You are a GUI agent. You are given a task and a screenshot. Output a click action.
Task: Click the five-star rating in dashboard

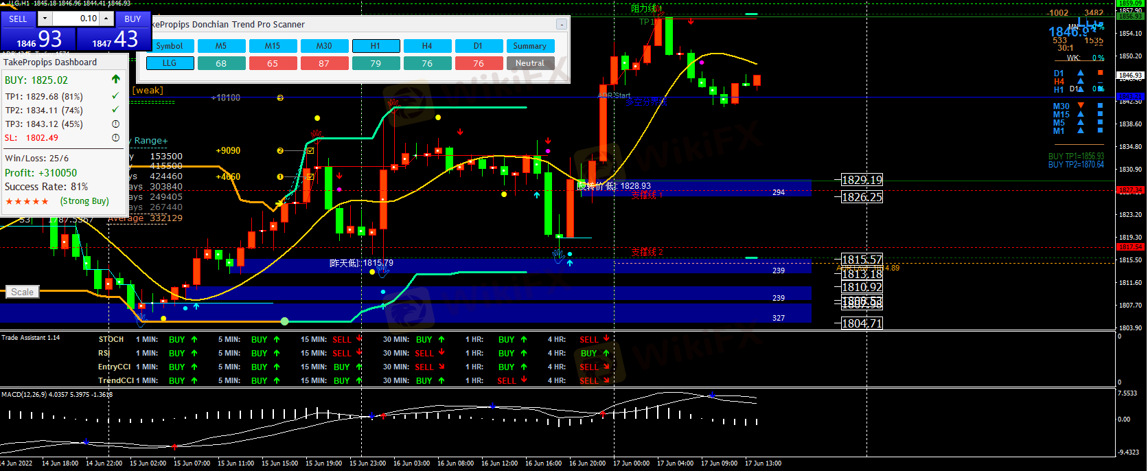(27, 201)
